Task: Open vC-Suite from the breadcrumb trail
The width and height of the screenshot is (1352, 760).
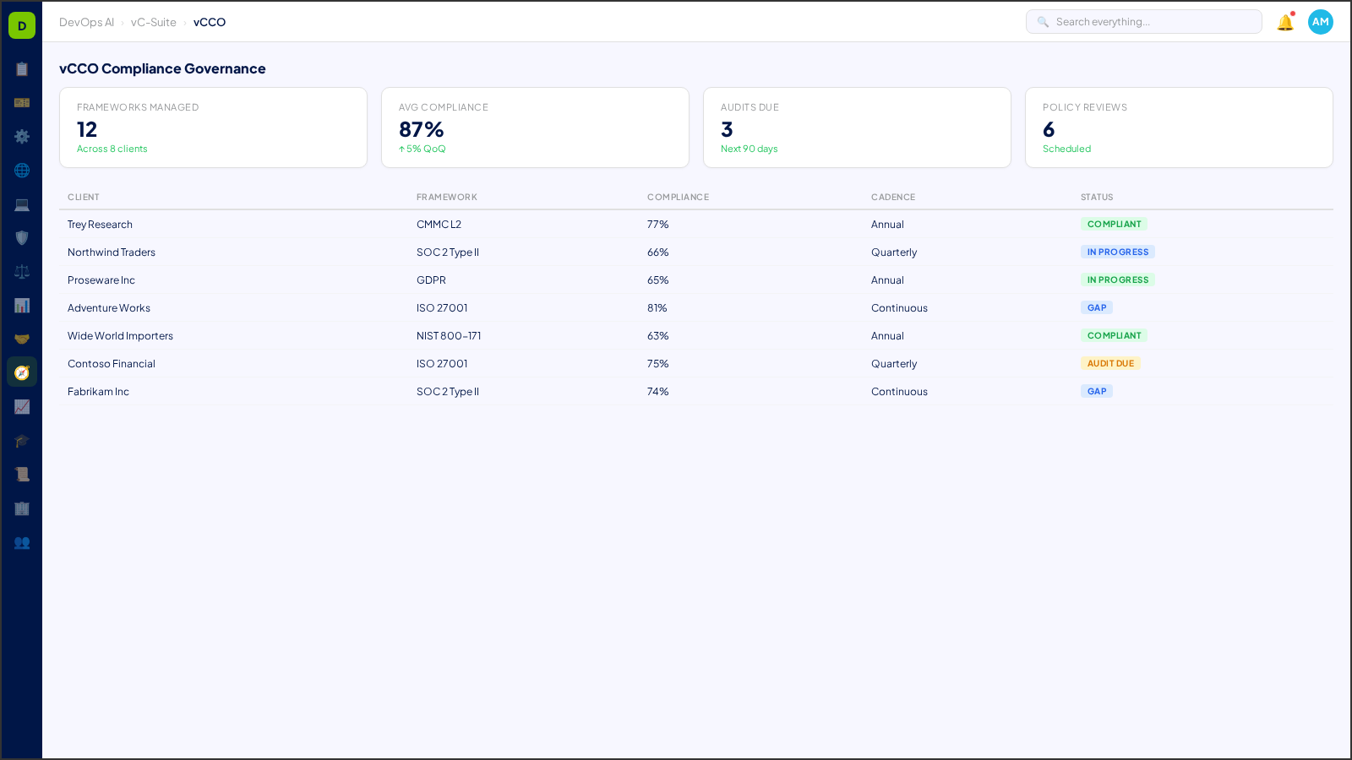Action: point(153,22)
